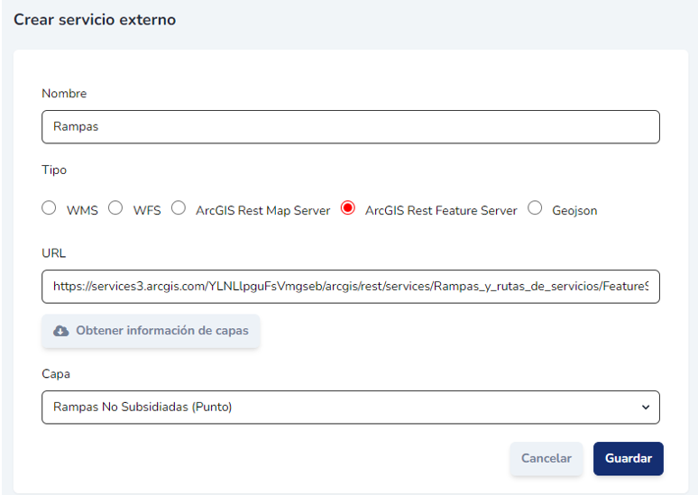Open the Capa layer dropdown
698x495 pixels.
tap(350, 407)
